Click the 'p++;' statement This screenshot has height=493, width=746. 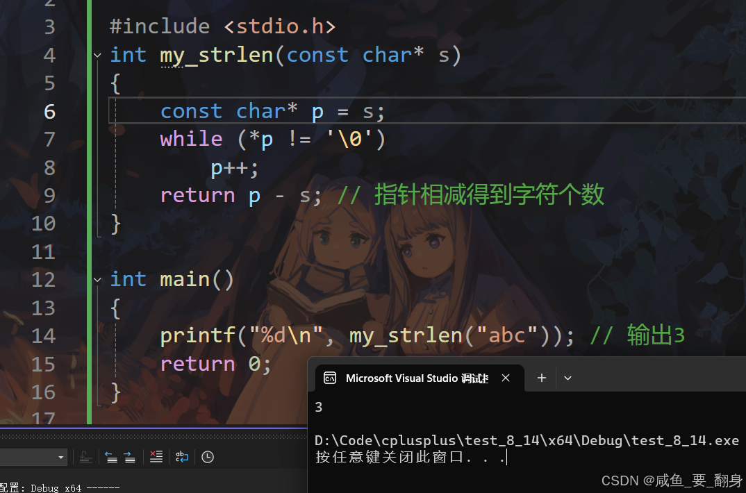click(x=235, y=168)
